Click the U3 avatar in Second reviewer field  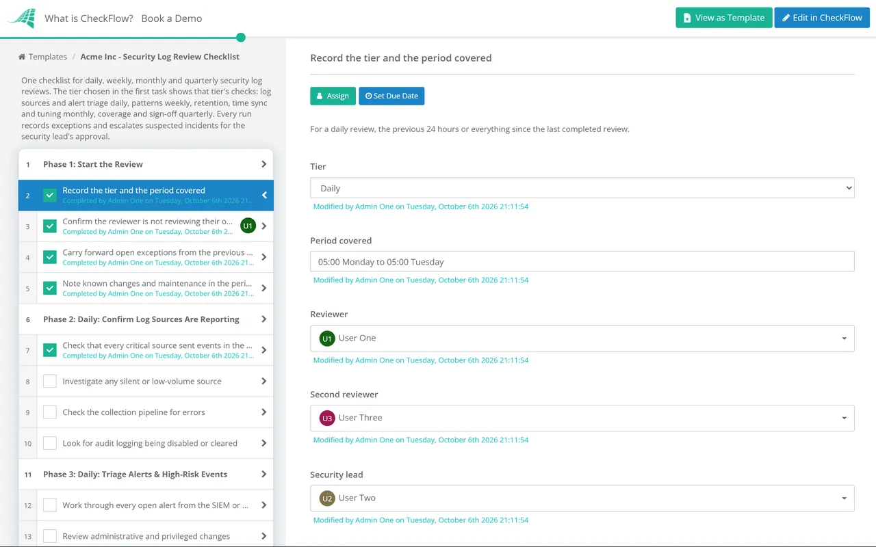327,418
